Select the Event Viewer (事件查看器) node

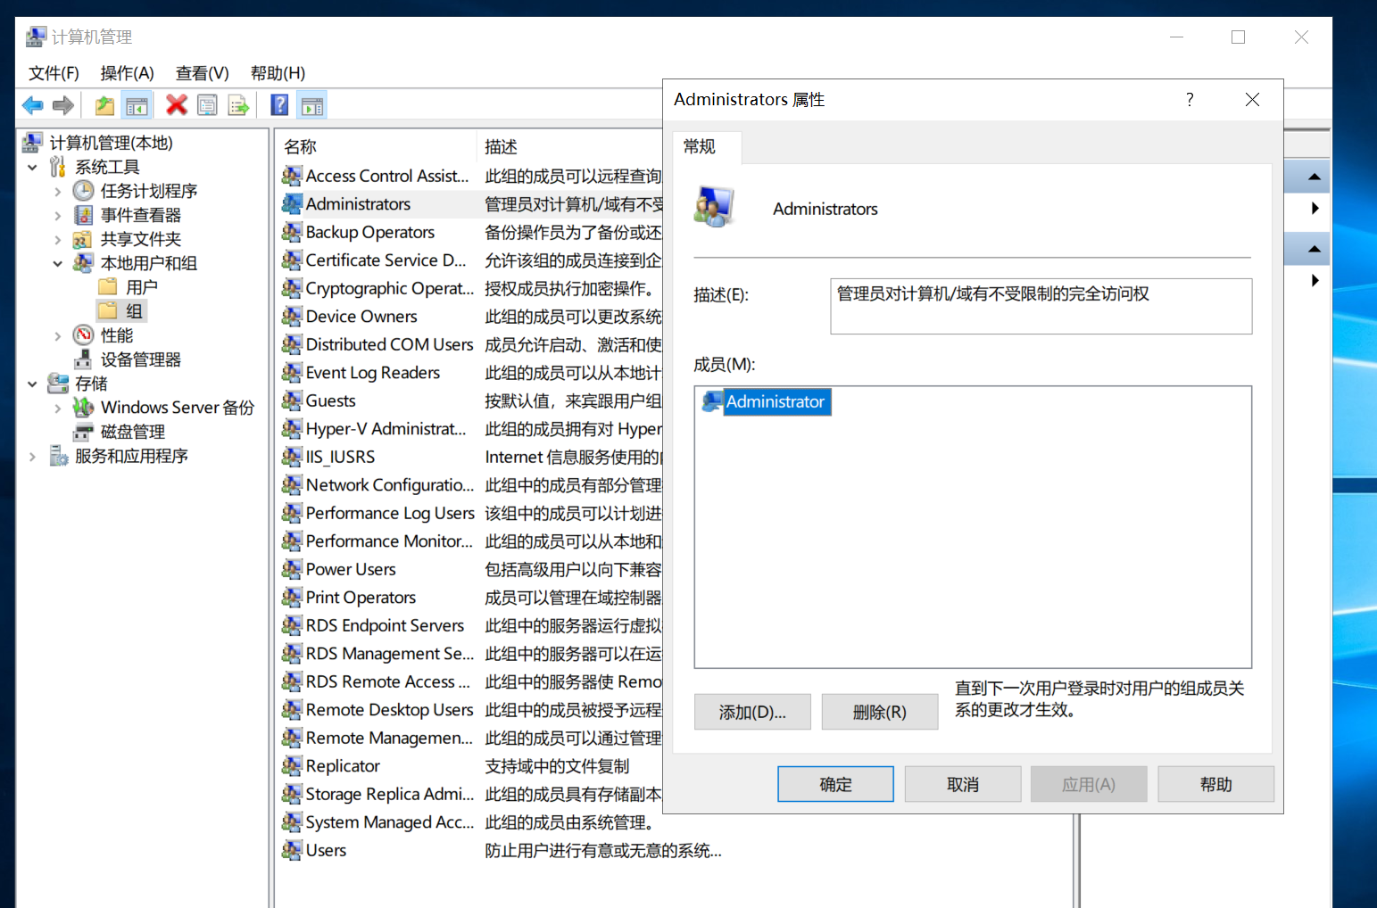[140, 215]
